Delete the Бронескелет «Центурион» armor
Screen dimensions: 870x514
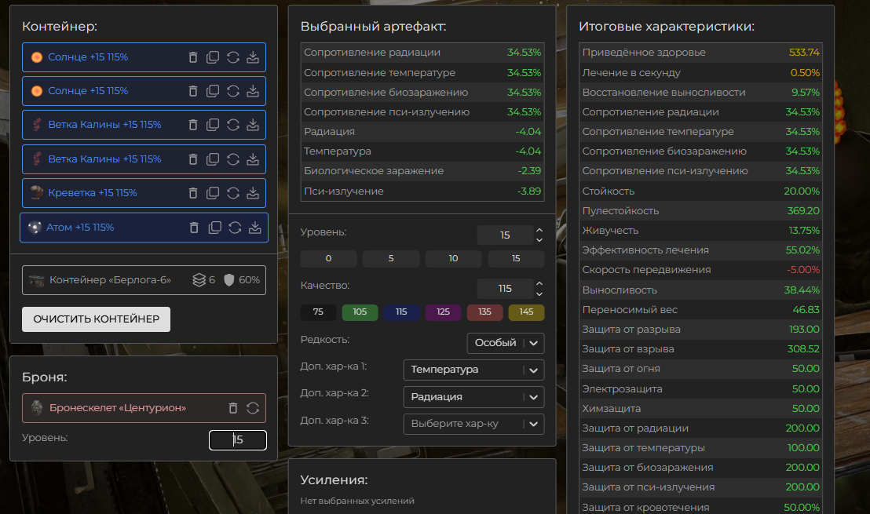tap(233, 408)
